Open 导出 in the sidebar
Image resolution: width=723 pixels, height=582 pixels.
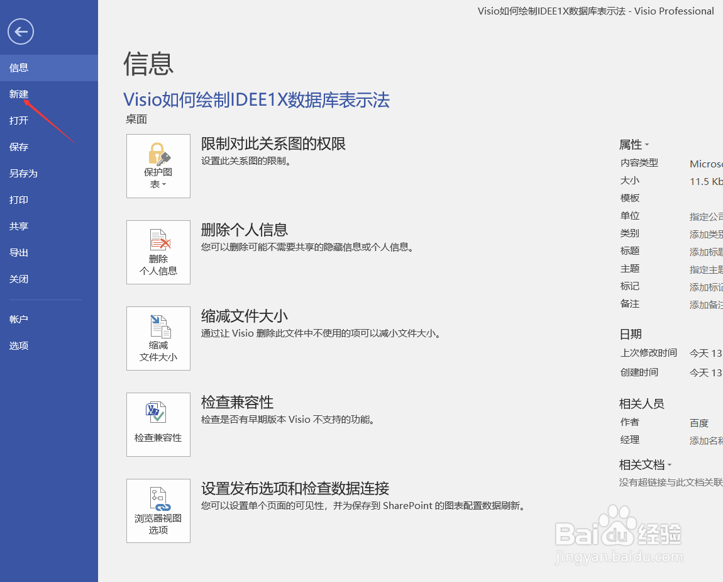pyautogui.click(x=49, y=252)
